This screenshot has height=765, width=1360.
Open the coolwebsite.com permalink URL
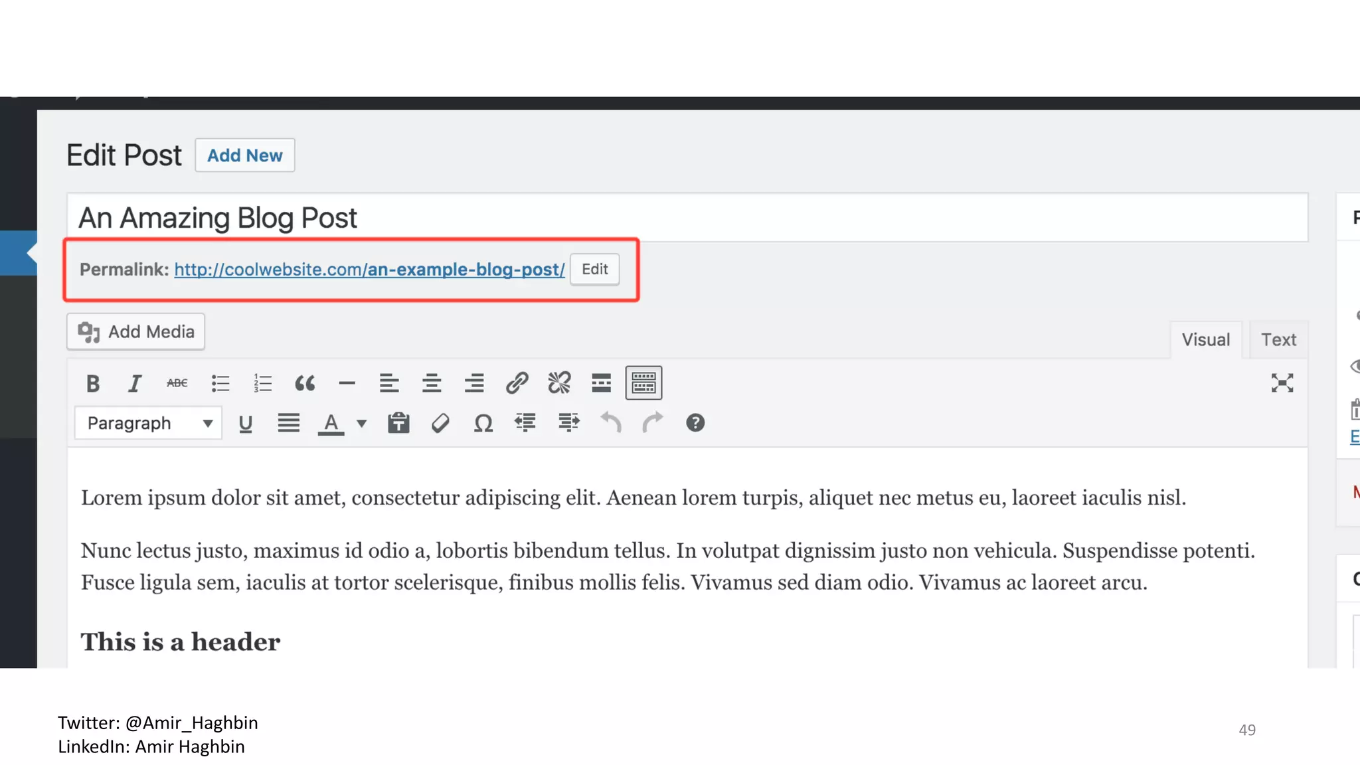(x=369, y=270)
